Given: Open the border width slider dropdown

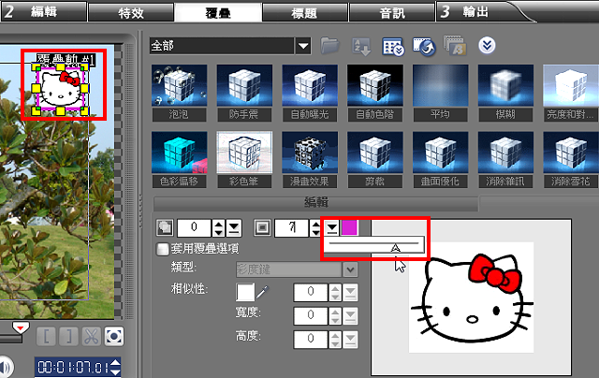Looking at the screenshot, I should [x=332, y=227].
